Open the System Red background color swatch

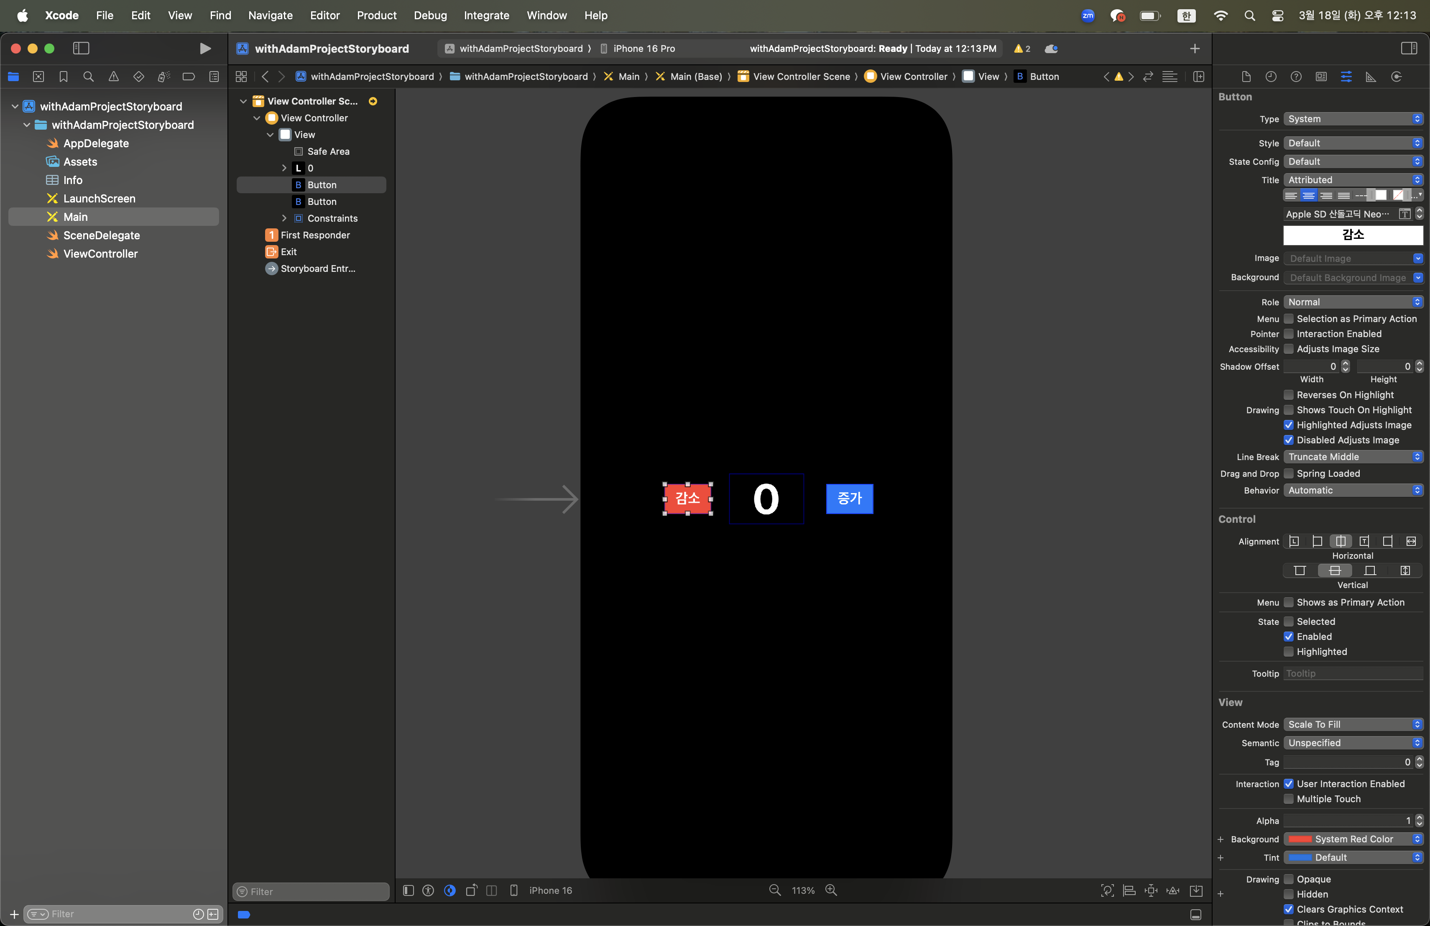tap(1300, 839)
